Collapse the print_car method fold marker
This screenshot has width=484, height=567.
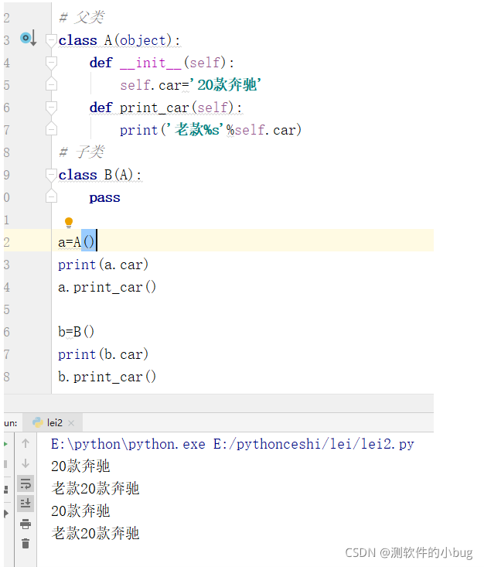point(51,108)
